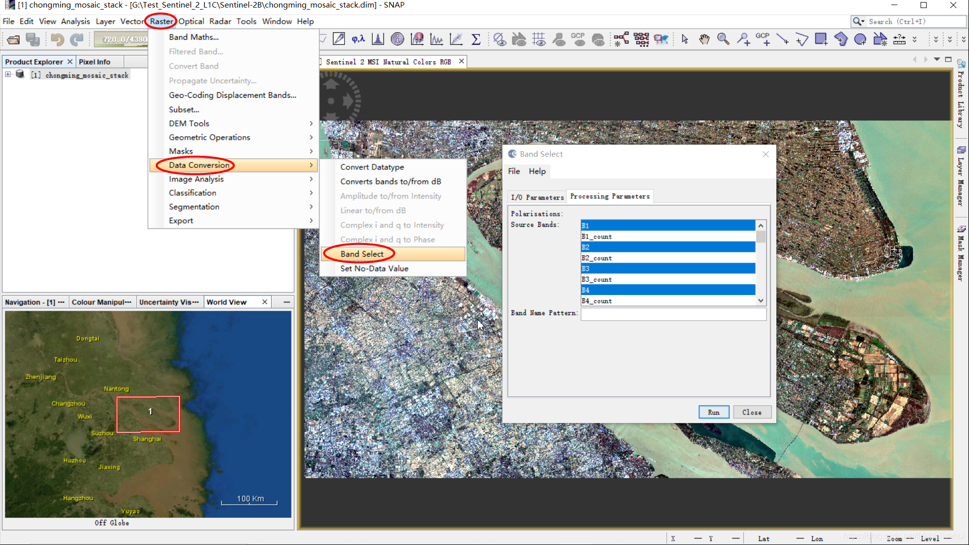Viewport: 969px width, 545px height.
Task: Select the Draw Line tool
Action: [782, 39]
